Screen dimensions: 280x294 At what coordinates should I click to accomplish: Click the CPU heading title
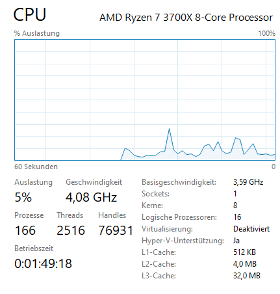coord(30,14)
